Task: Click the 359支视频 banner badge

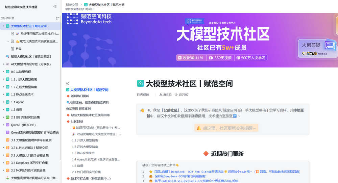Action: click(x=220, y=58)
